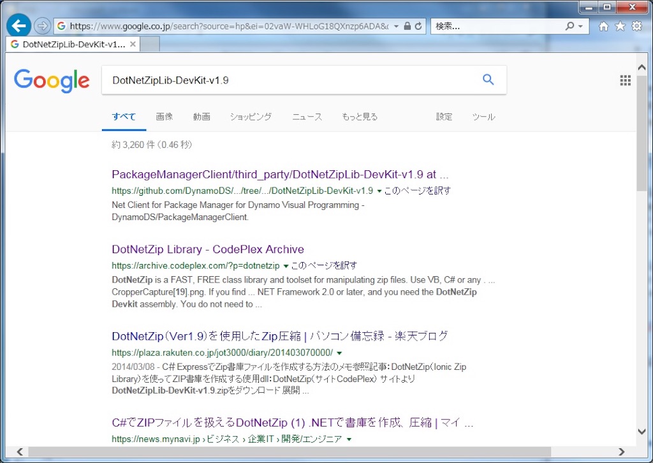Click the vertical scrollbar down arrow
The image size is (653, 463).
click(642, 431)
